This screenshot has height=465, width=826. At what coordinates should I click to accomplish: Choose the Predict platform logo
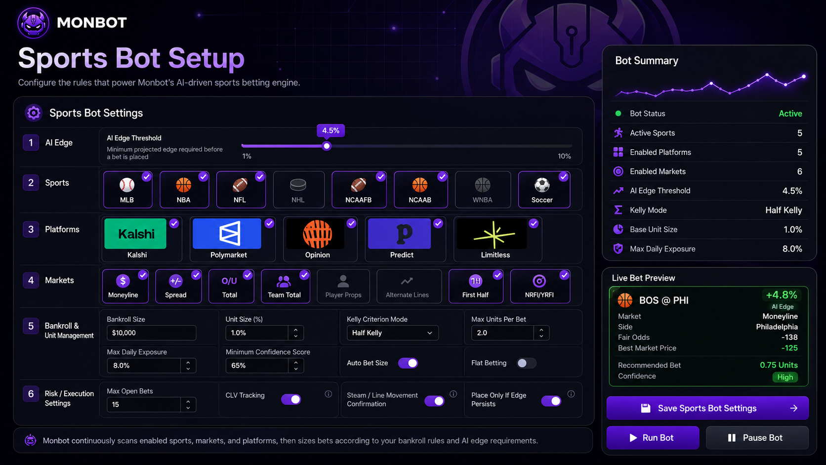(x=400, y=234)
